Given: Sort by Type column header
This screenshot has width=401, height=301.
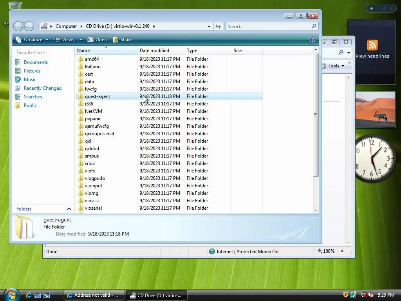Looking at the screenshot, I should point(208,51).
